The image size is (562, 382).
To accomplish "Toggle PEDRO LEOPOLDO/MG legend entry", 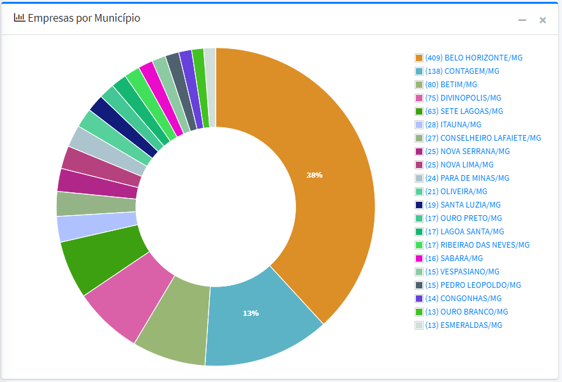I will coord(473,285).
